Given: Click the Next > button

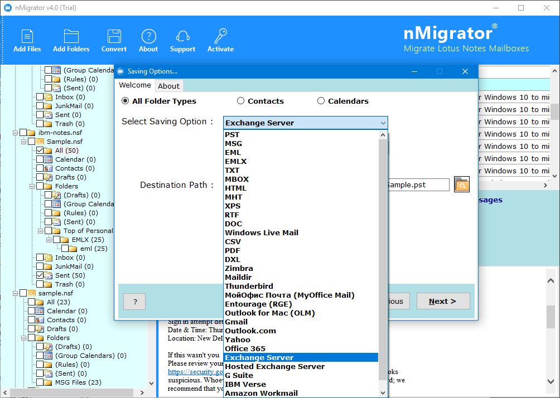Looking at the screenshot, I should [x=443, y=301].
